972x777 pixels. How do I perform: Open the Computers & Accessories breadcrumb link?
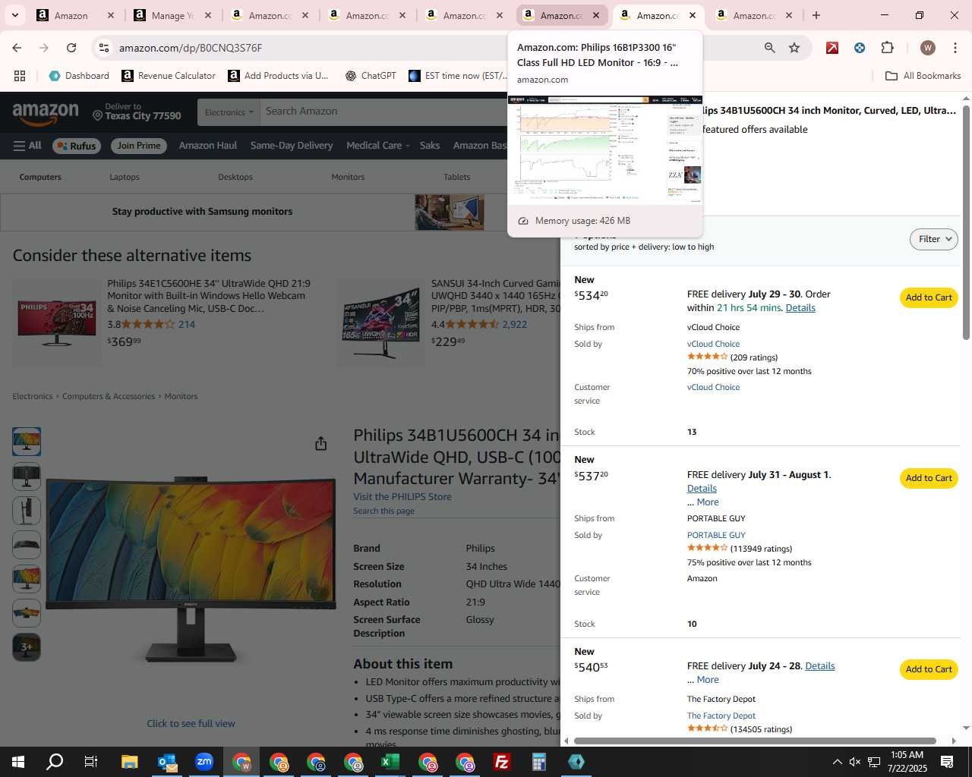coord(109,396)
